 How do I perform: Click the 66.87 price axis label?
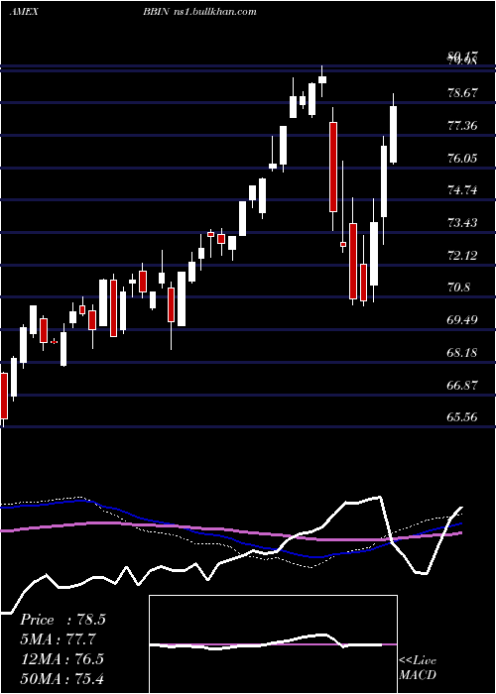click(x=462, y=385)
